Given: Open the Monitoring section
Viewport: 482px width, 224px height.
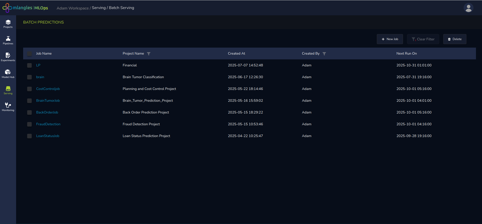Looking at the screenshot, I should pos(8,107).
